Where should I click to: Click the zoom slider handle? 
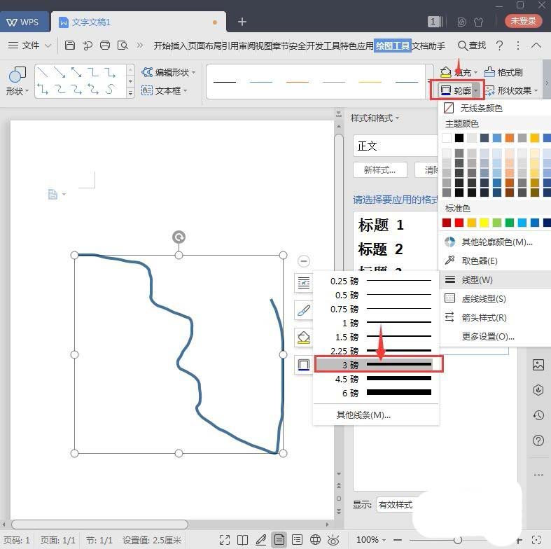pos(457,540)
